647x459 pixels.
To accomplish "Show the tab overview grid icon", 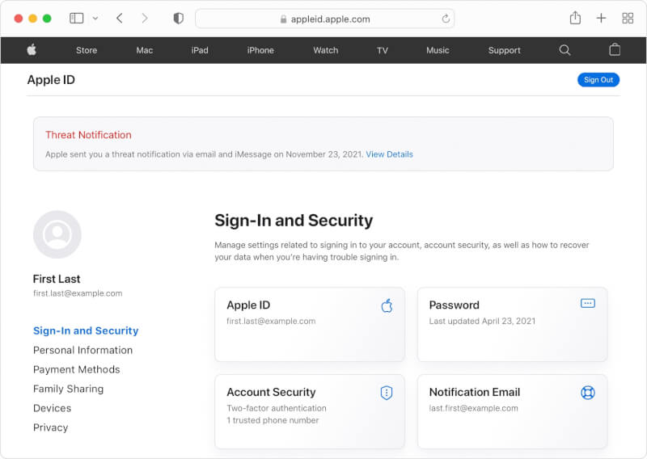I will click(628, 18).
